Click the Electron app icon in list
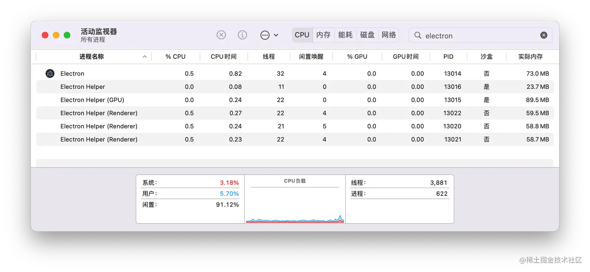Screen dimensions: 590x272 pyautogui.click(x=50, y=73)
